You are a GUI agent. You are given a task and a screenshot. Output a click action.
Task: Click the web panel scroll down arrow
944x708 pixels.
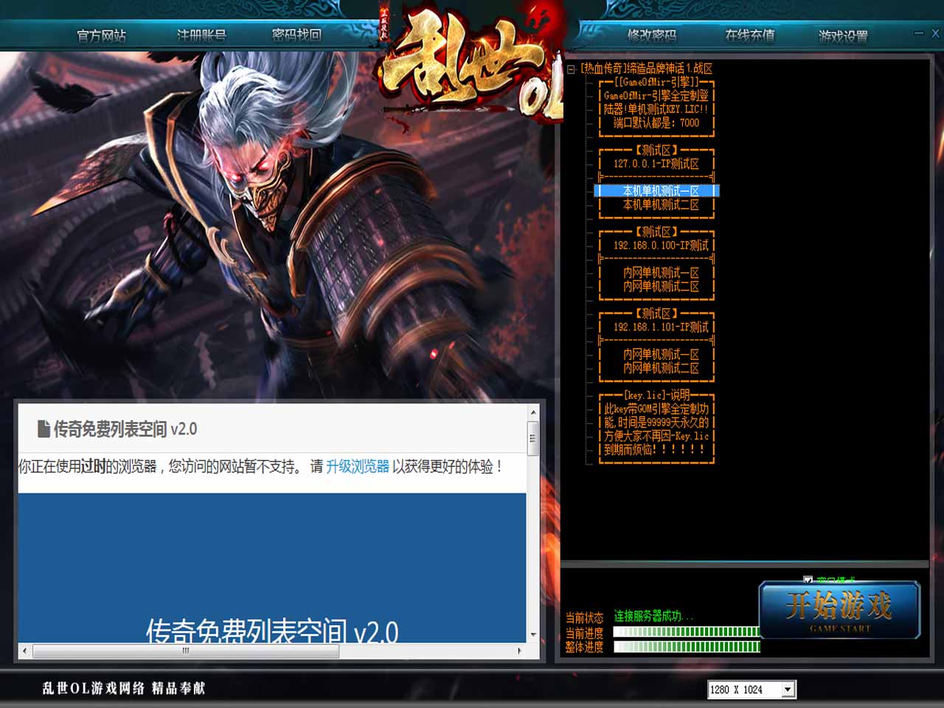[532, 634]
